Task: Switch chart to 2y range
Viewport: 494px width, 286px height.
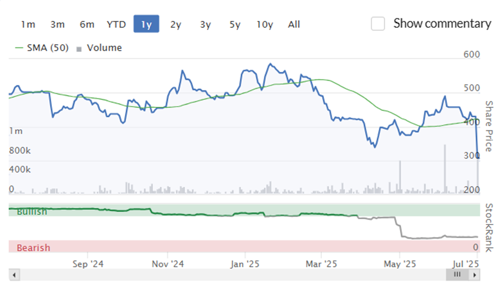Action: click(176, 24)
